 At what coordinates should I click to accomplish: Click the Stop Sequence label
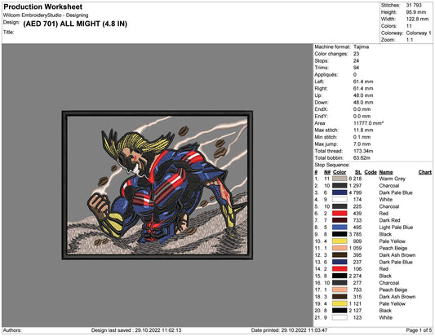[332, 165]
